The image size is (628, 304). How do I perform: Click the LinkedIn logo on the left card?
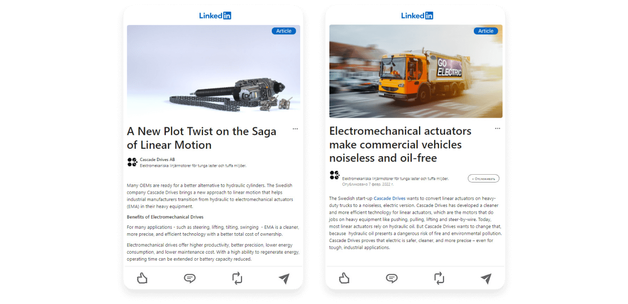click(x=215, y=16)
